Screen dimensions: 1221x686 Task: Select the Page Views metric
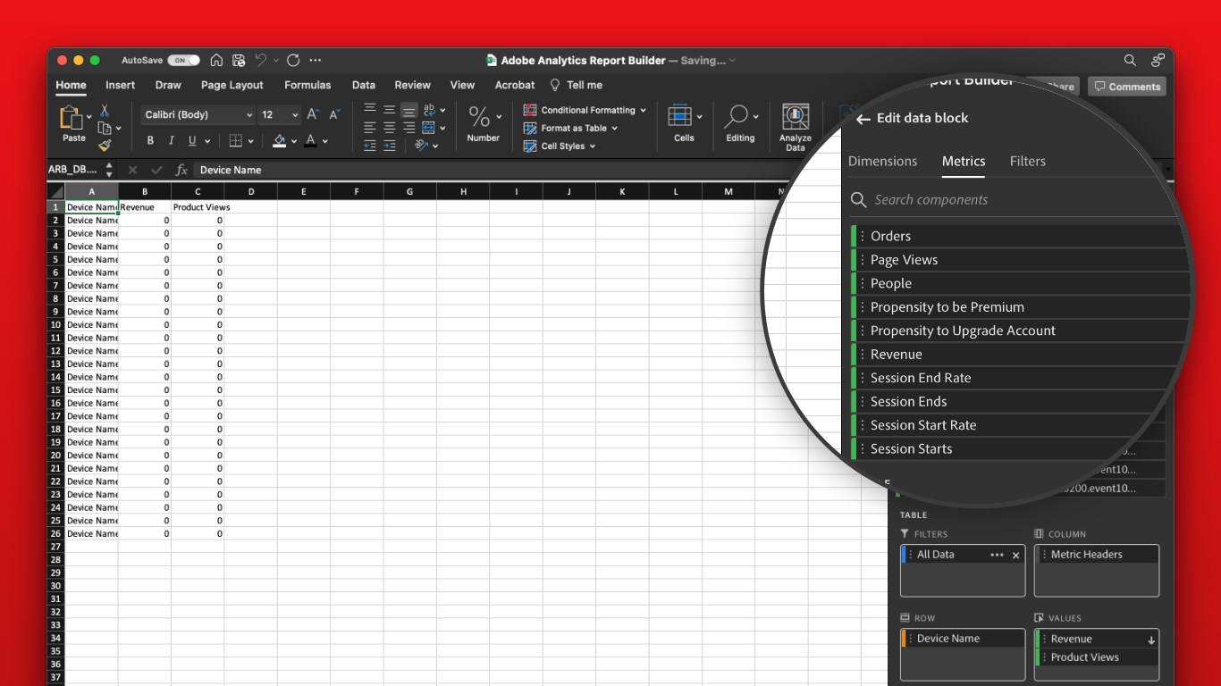[1020, 260]
